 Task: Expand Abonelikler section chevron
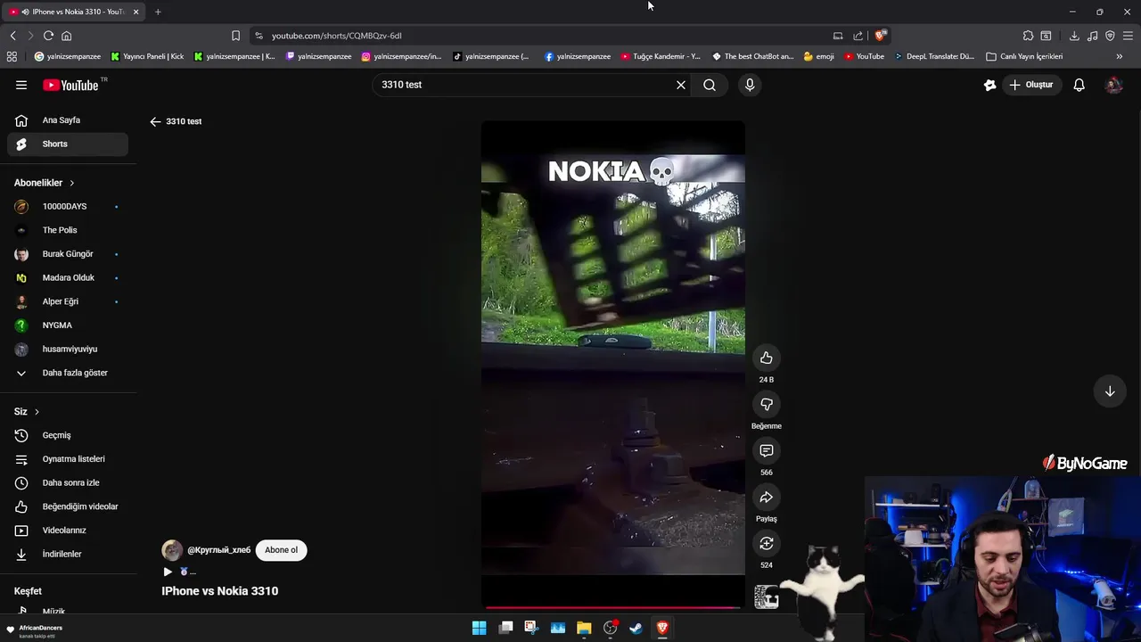72,183
